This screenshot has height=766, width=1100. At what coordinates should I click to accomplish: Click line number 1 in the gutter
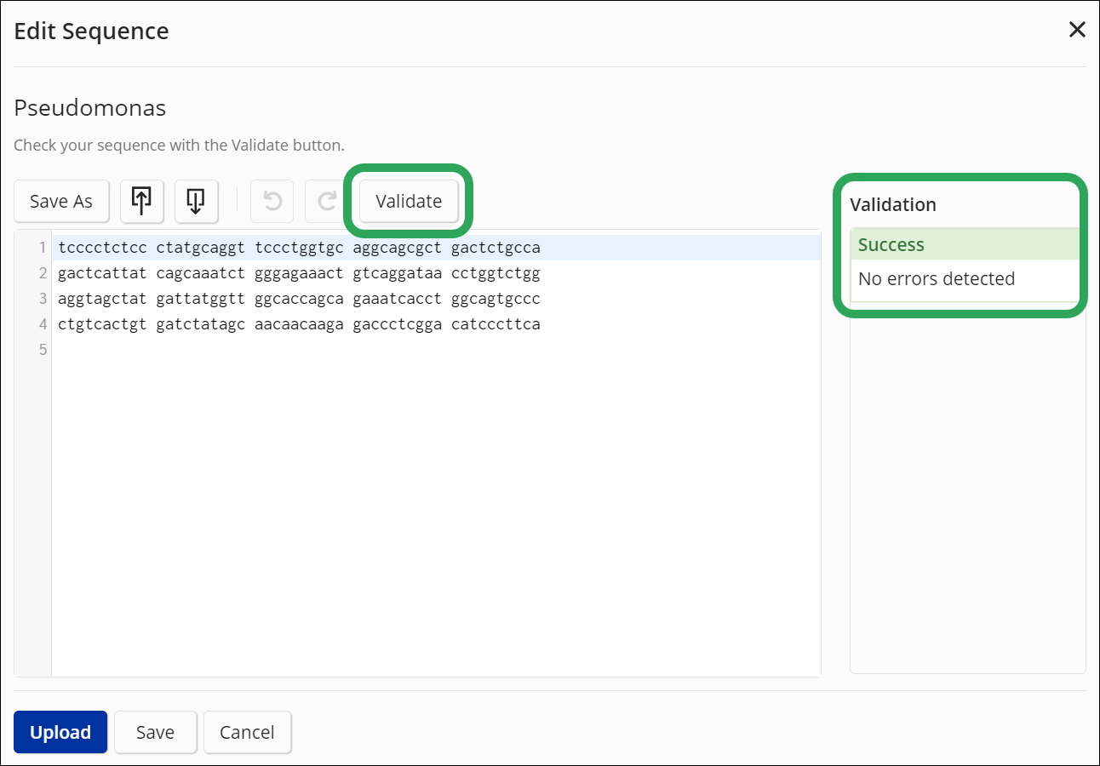(x=42, y=249)
